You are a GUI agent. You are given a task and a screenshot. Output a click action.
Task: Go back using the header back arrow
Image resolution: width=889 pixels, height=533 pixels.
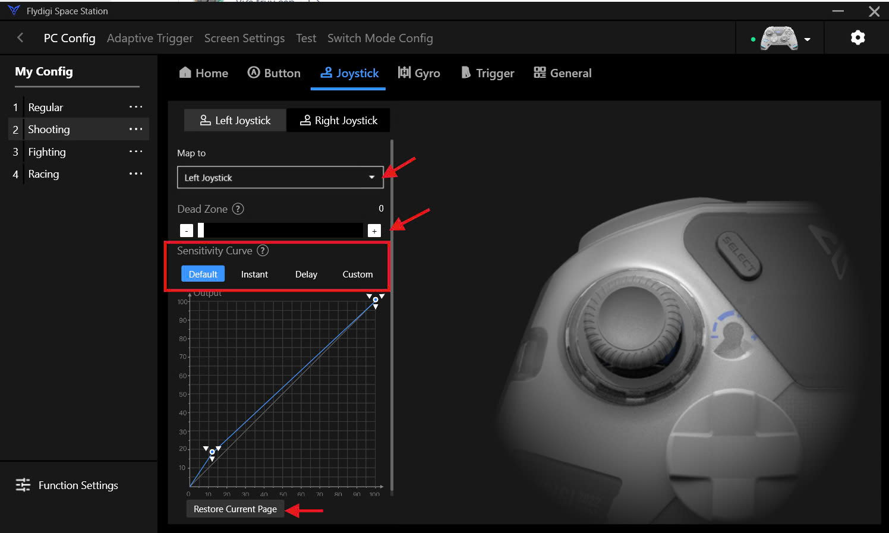(20, 38)
